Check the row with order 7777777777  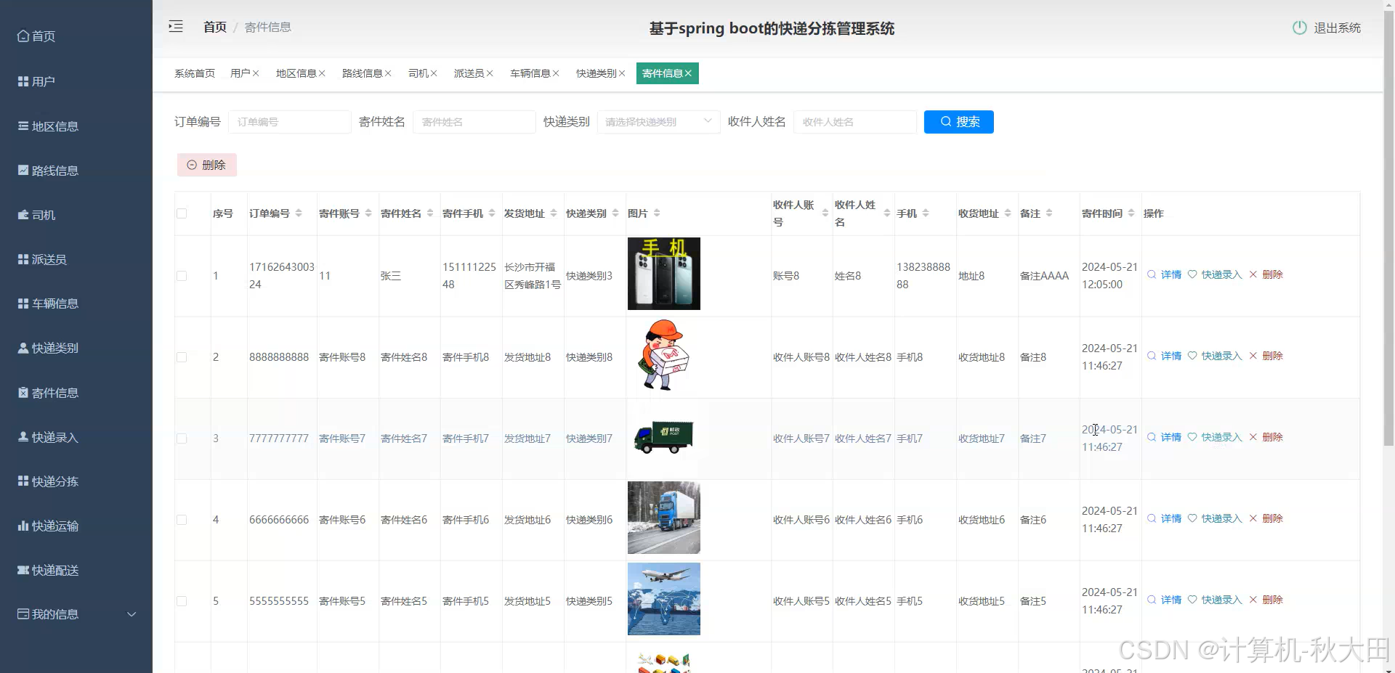tap(182, 439)
